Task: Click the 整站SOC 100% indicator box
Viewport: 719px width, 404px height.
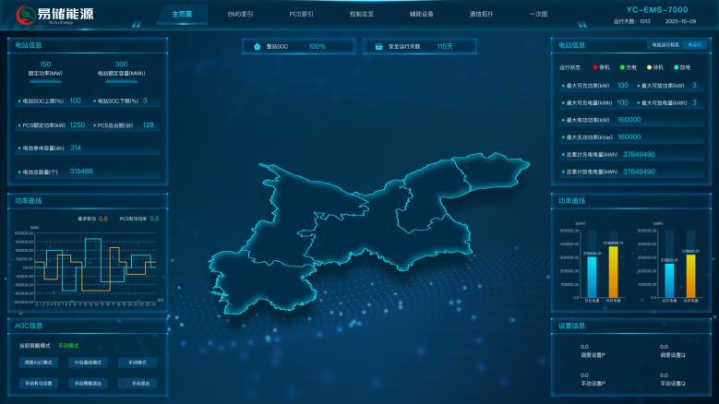Action: click(x=298, y=47)
